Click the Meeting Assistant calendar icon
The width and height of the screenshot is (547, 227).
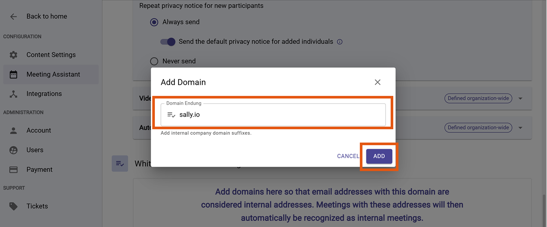13,74
